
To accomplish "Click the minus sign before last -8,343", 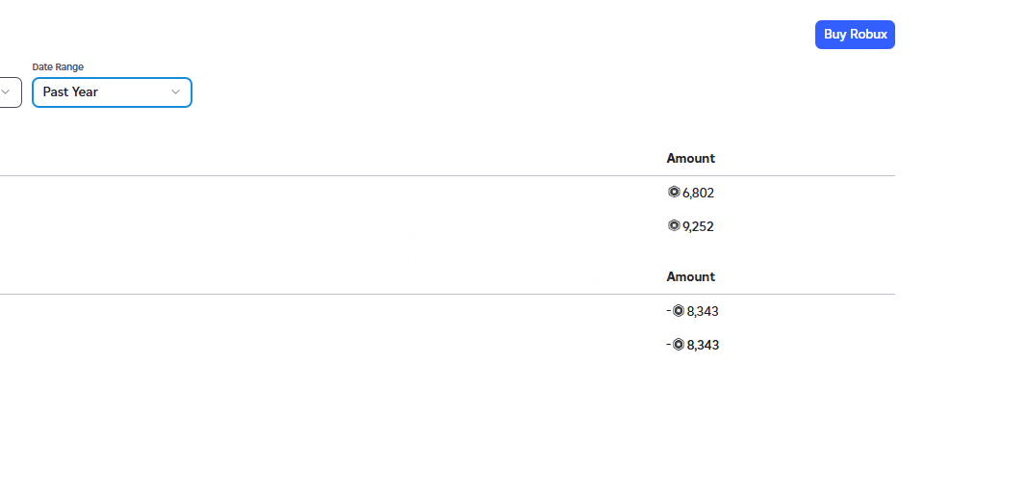I will pyautogui.click(x=669, y=344).
